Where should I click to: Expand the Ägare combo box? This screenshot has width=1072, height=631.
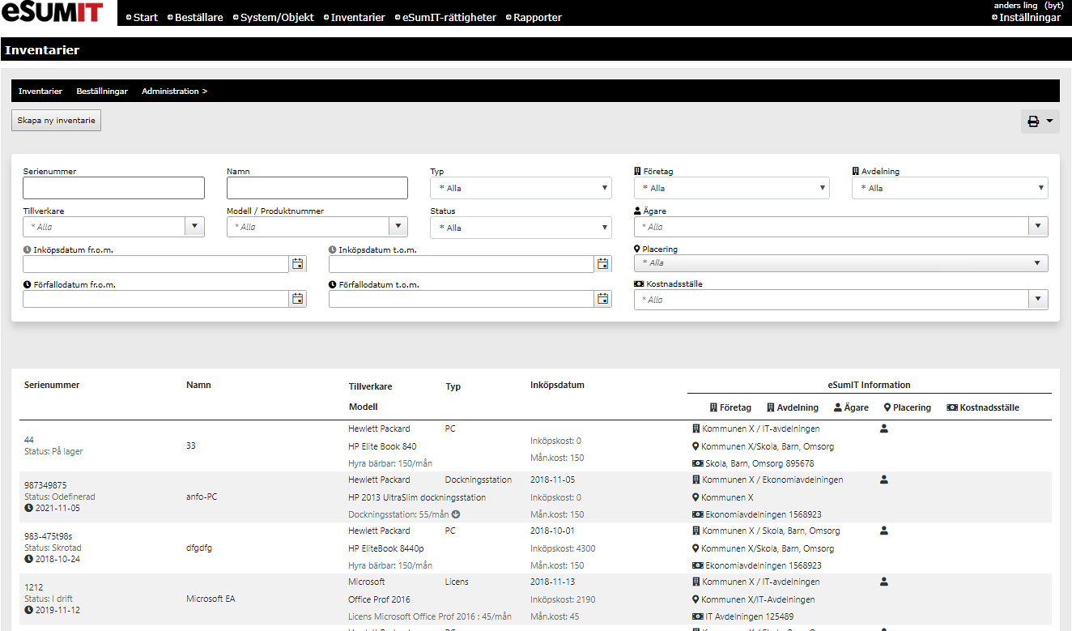1038,227
